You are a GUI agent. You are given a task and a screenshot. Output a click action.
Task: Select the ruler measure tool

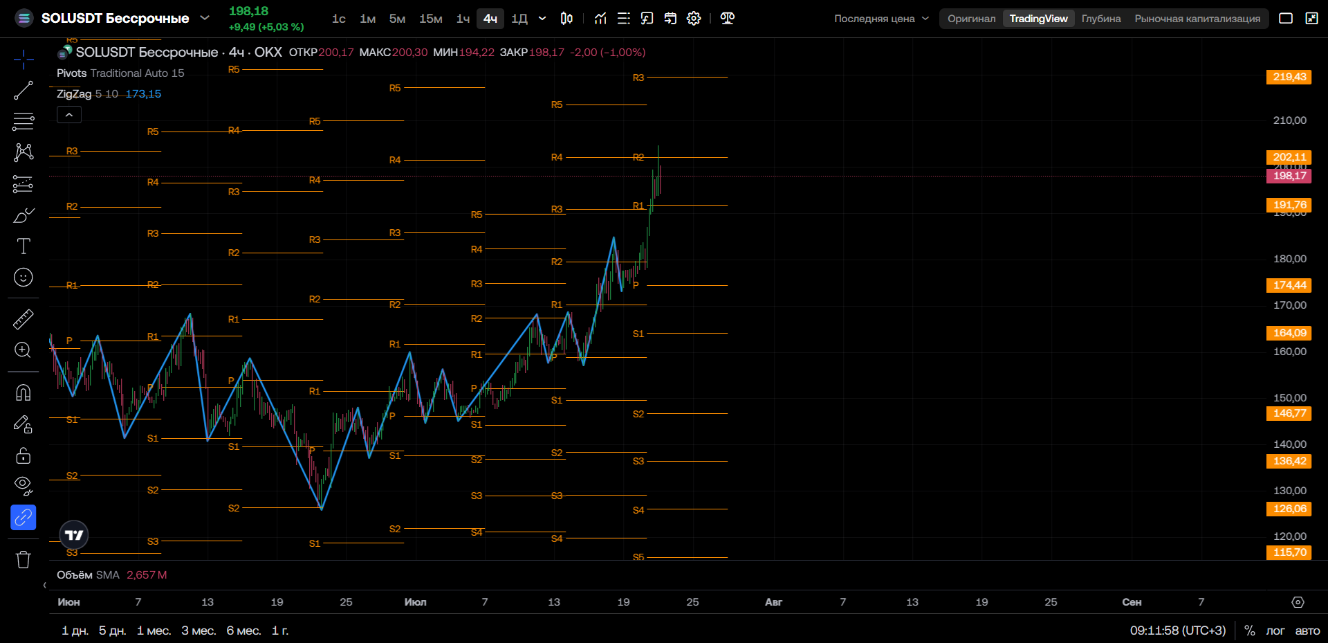[24, 319]
